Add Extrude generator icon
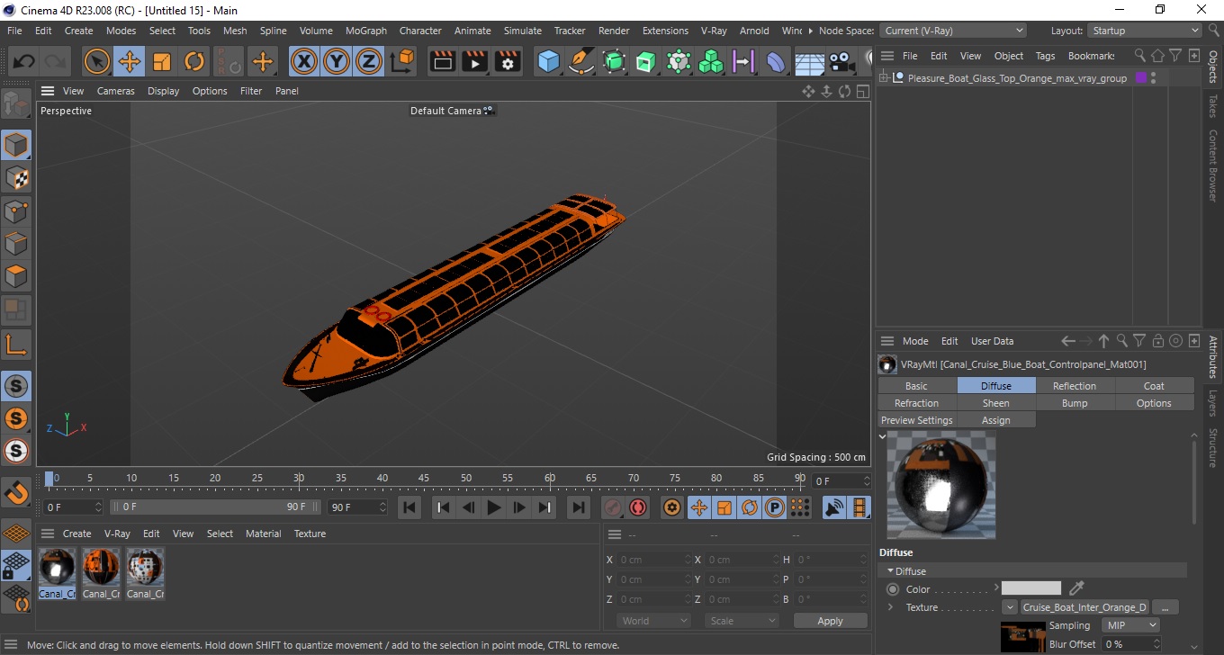Screen dimensions: 1224x655 (x=646, y=62)
